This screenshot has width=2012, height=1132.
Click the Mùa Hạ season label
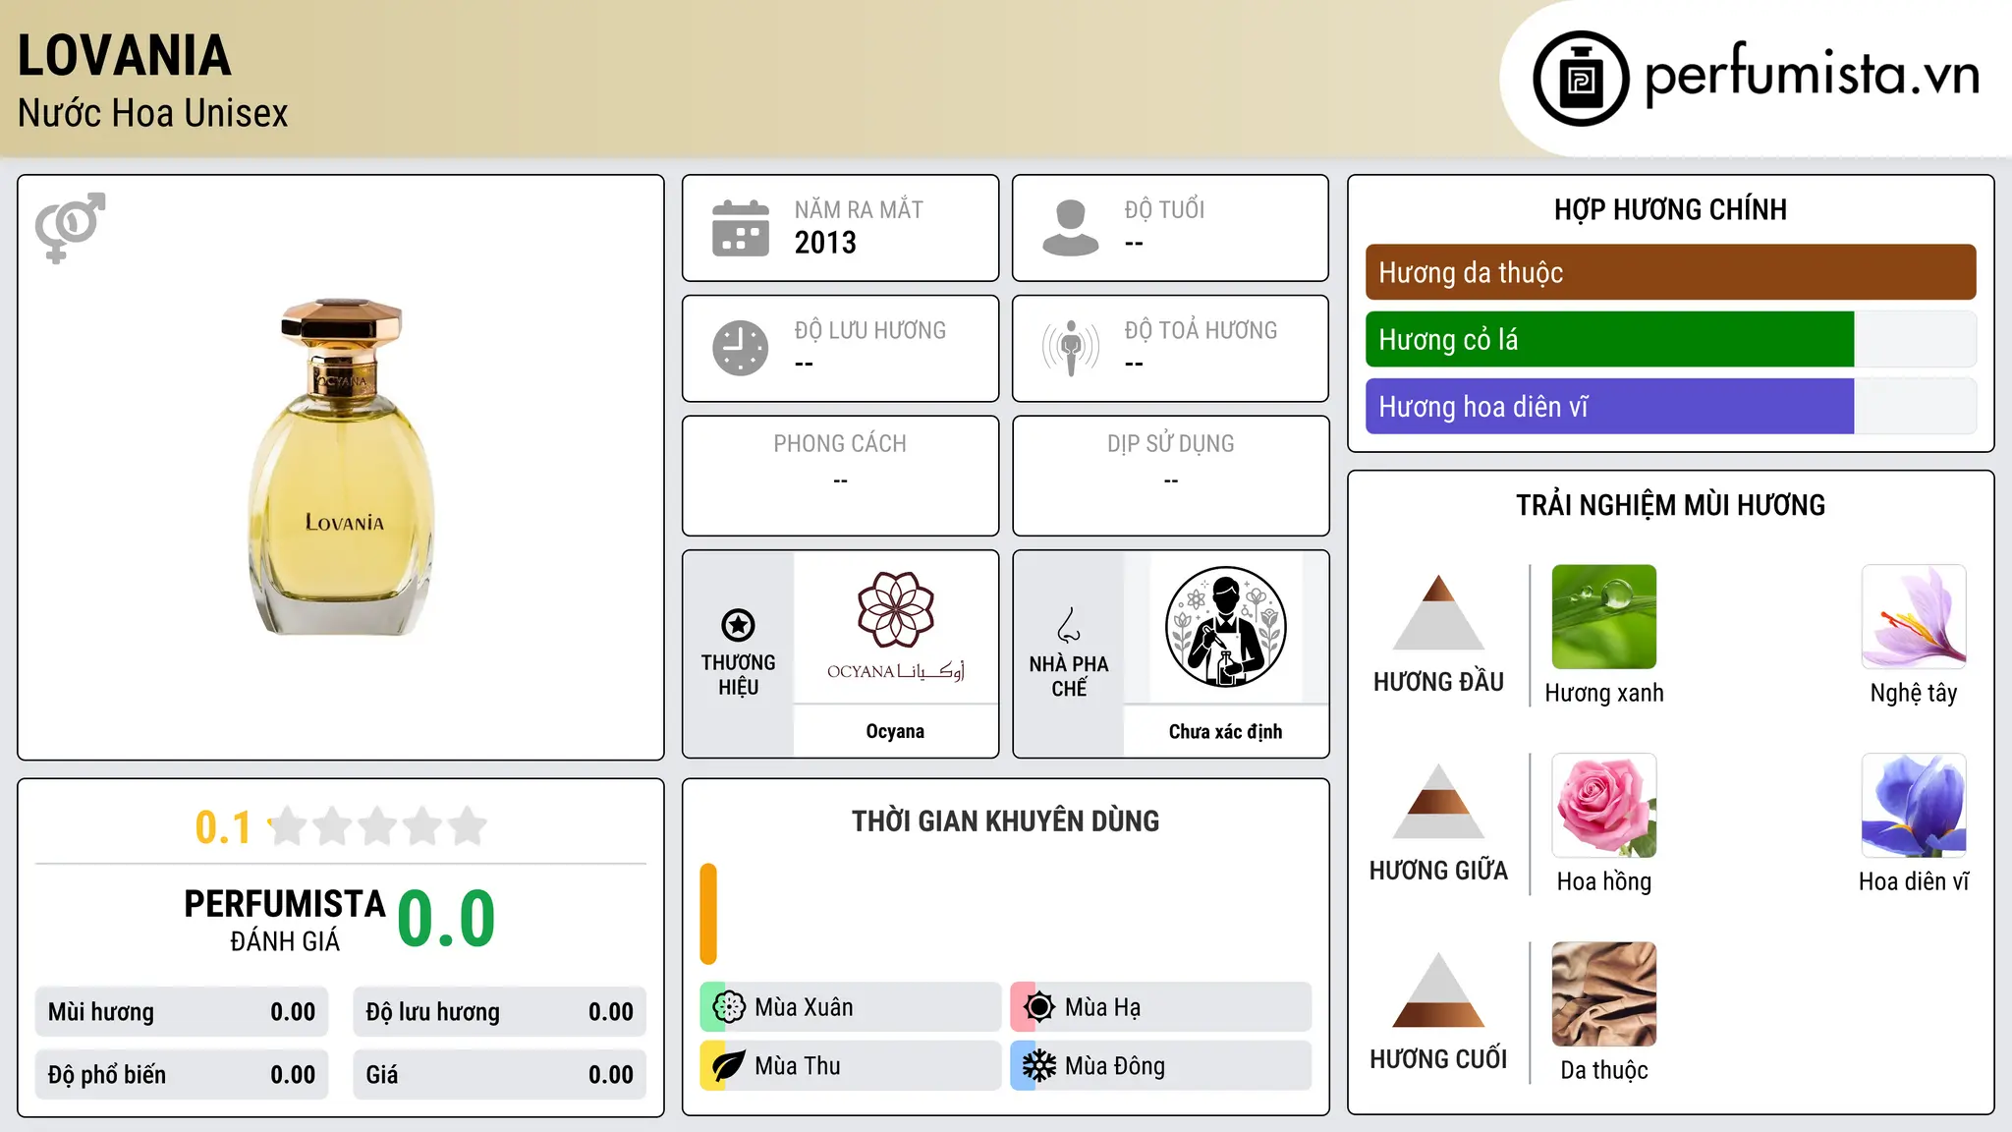[1102, 1007]
